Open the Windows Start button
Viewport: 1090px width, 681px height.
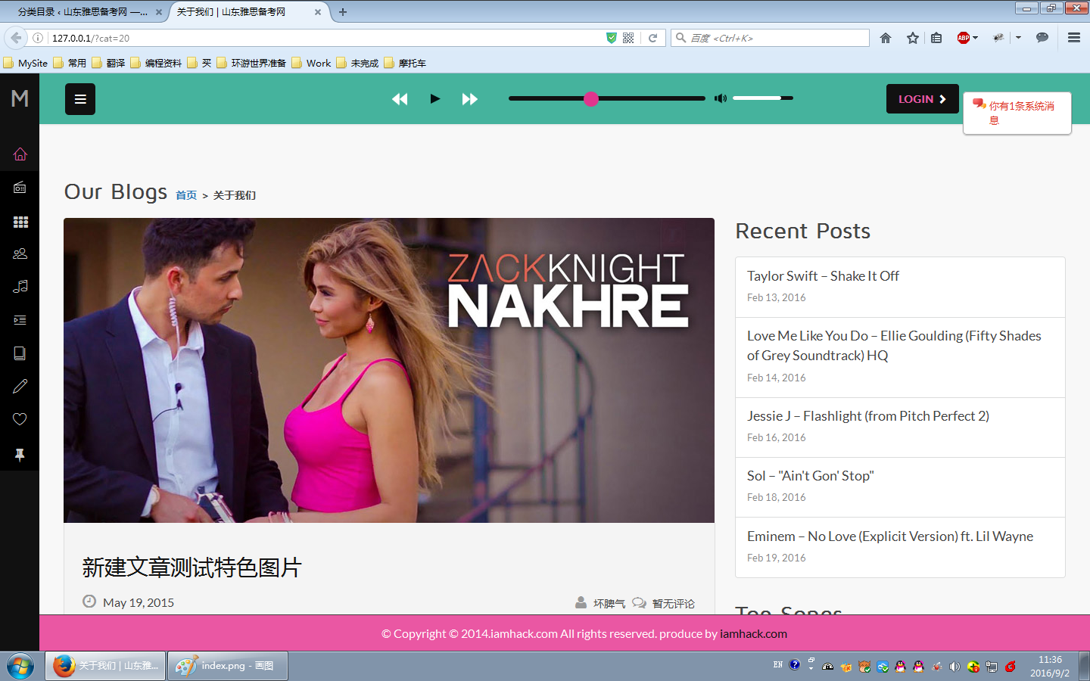pyautogui.click(x=20, y=667)
